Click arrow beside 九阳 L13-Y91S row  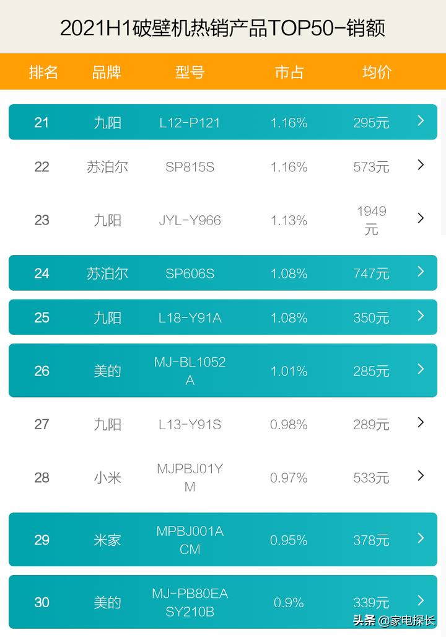tap(421, 423)
